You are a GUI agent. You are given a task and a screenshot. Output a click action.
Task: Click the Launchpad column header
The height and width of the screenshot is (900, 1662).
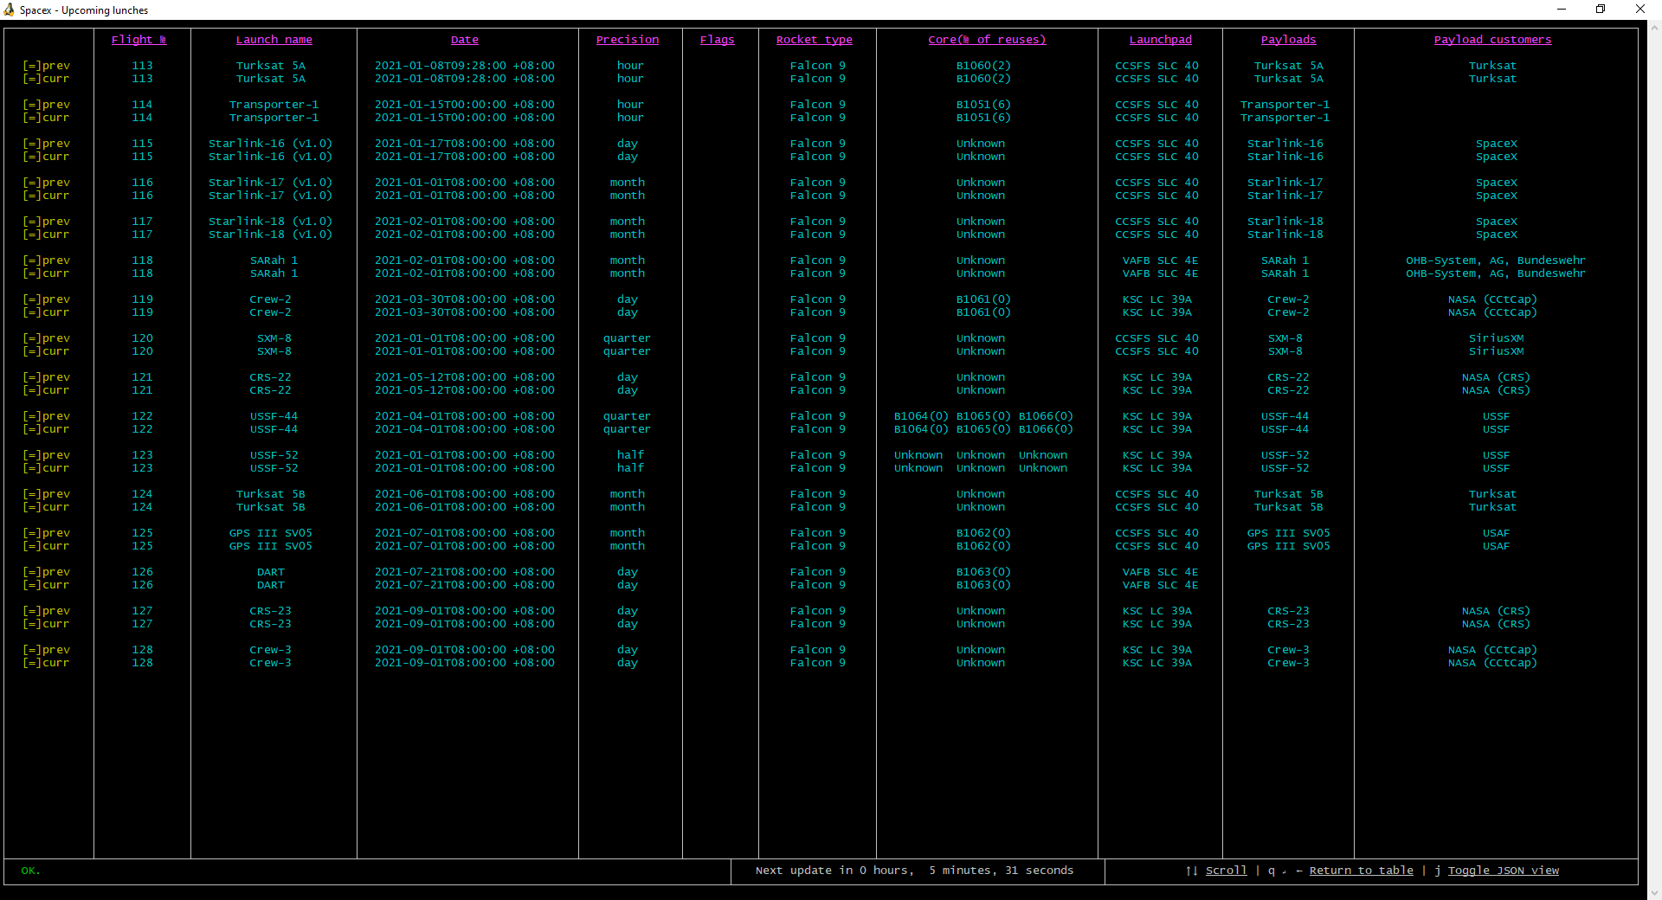[1161, 40]
